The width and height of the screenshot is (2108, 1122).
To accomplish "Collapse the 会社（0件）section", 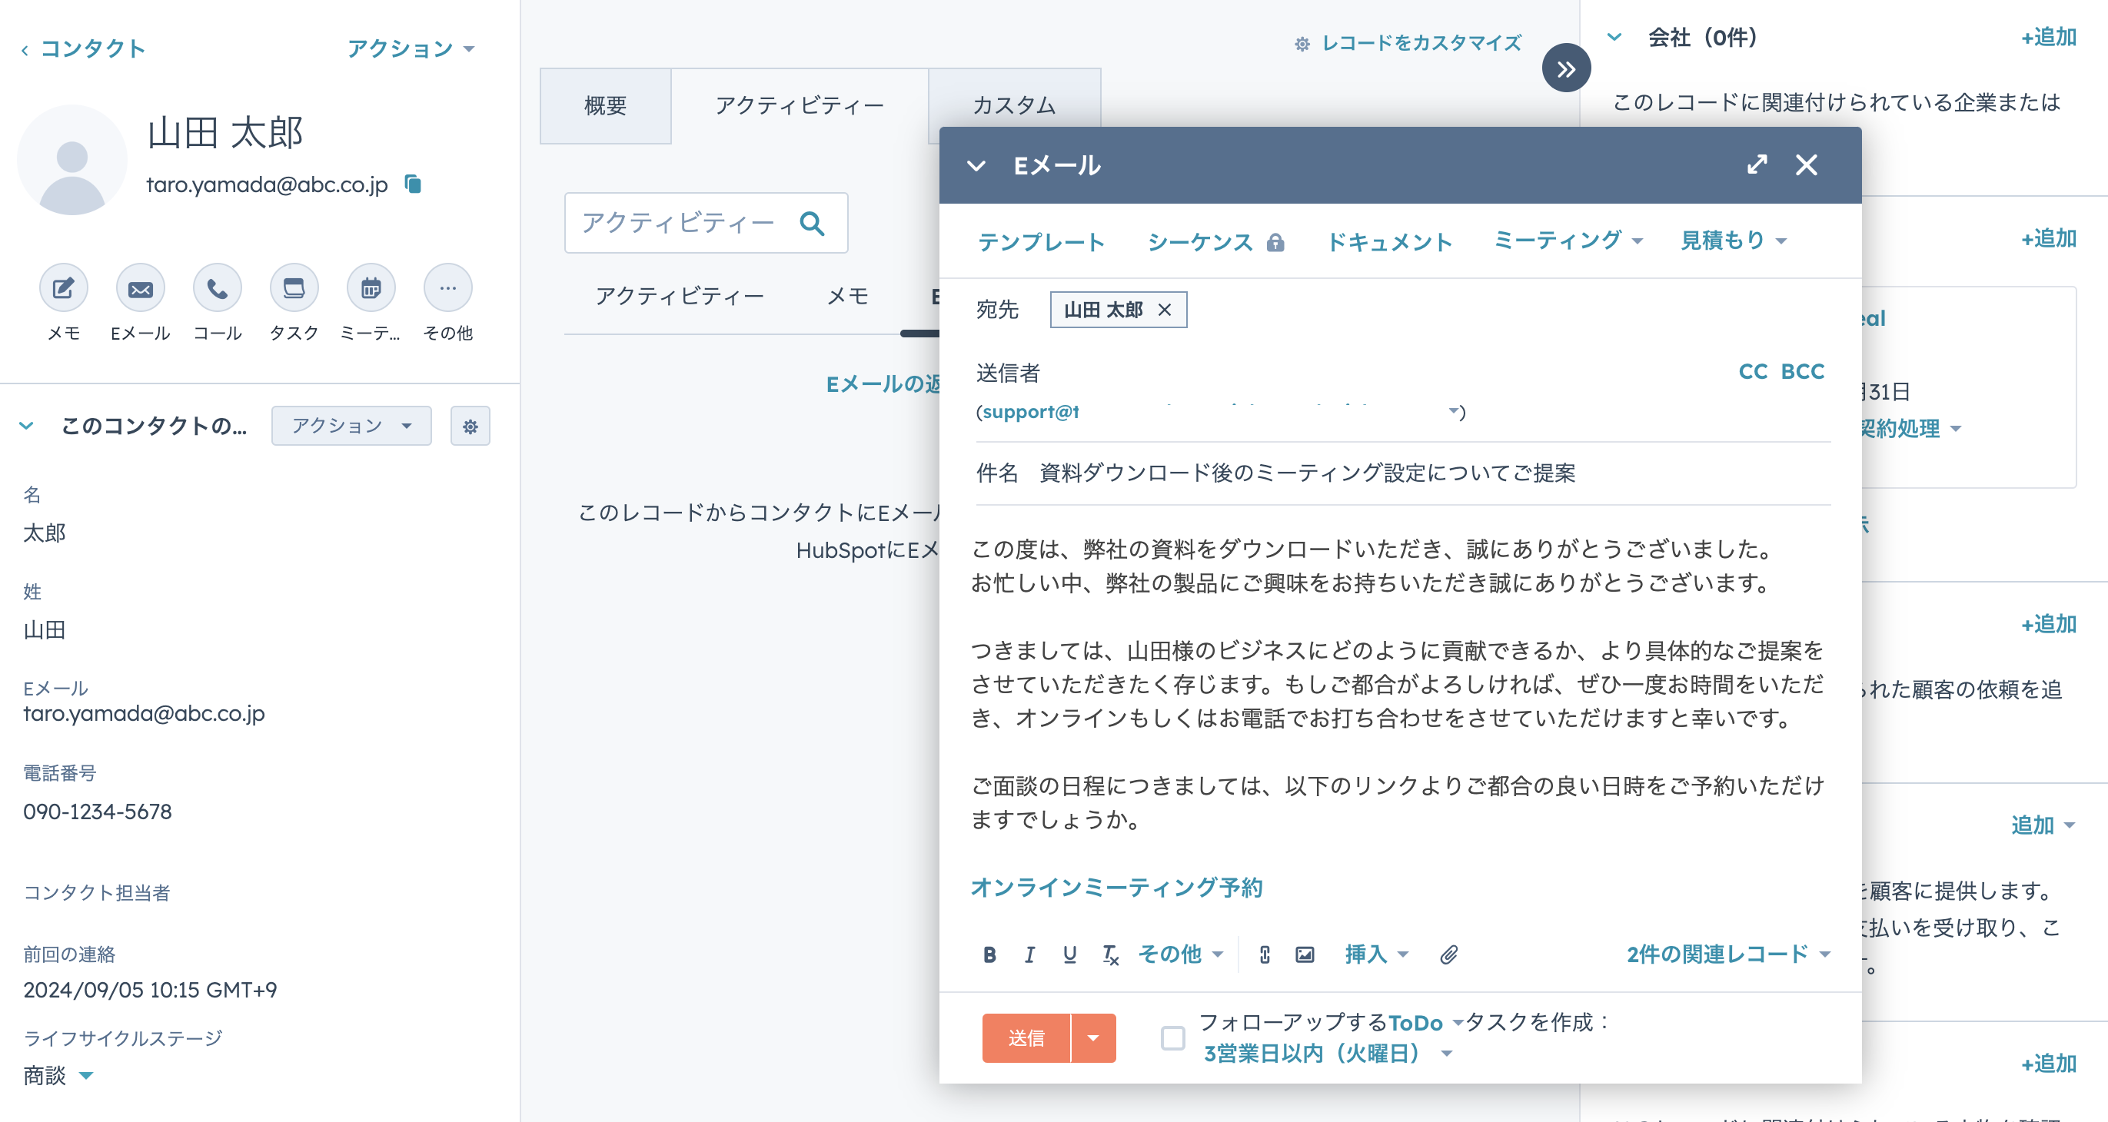I will point(1614,37).
